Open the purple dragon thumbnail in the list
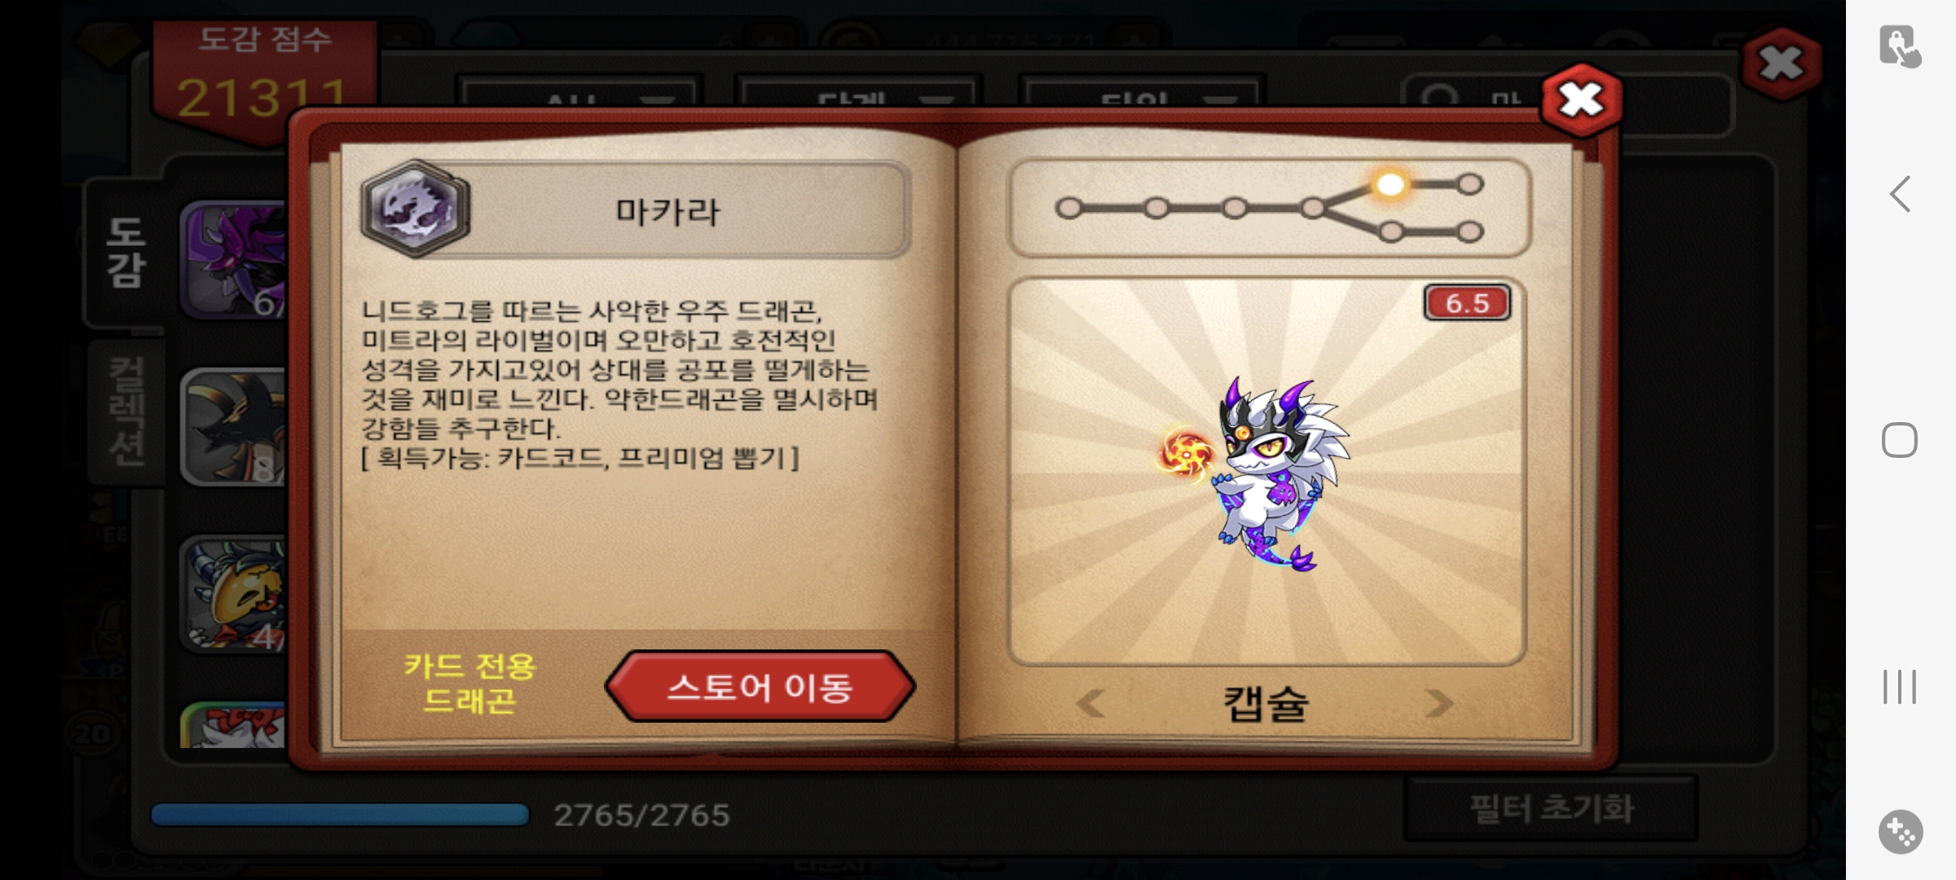 234,261
